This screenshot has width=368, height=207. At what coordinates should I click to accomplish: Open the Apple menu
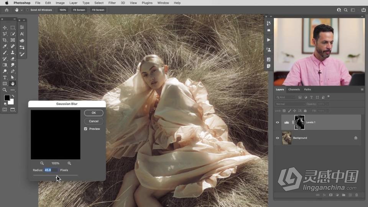point(7,3)
